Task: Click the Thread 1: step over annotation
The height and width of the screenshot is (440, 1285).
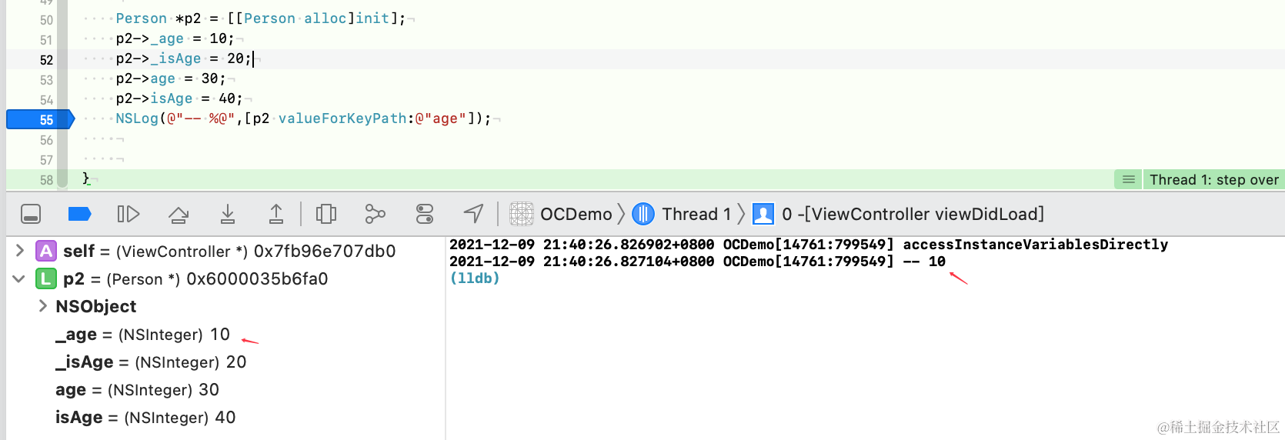Action: 1214,180
